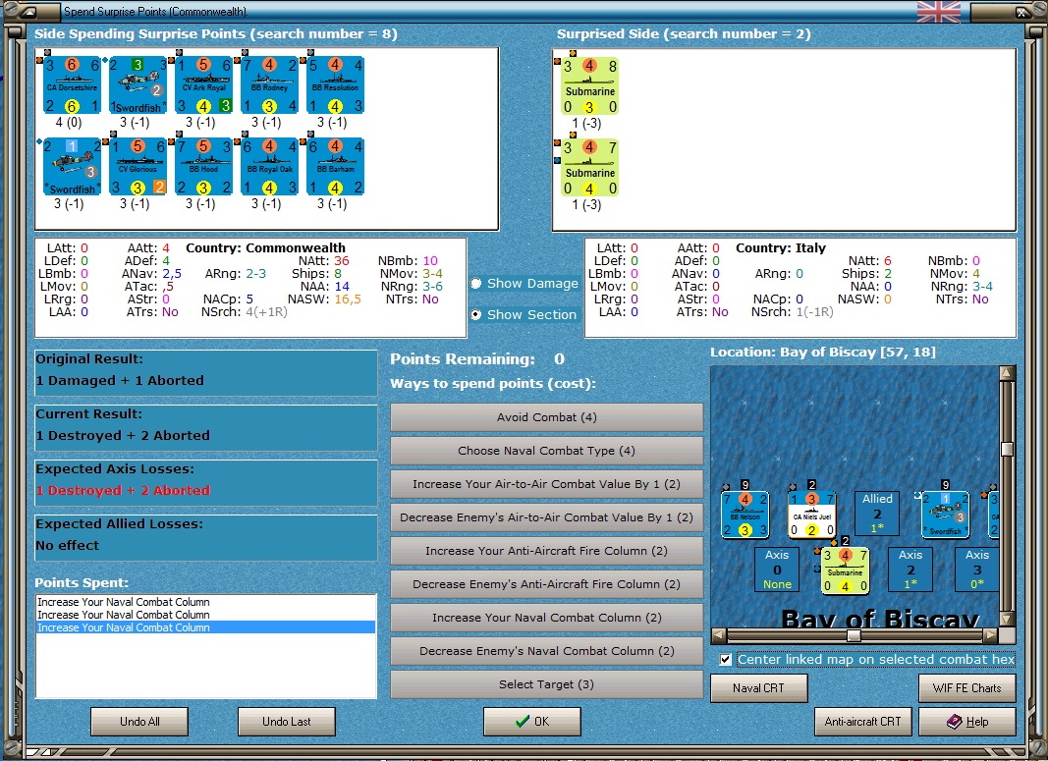
Task: Click map vertical scrollbar thumb
Action: click(x=1007, y=449)
